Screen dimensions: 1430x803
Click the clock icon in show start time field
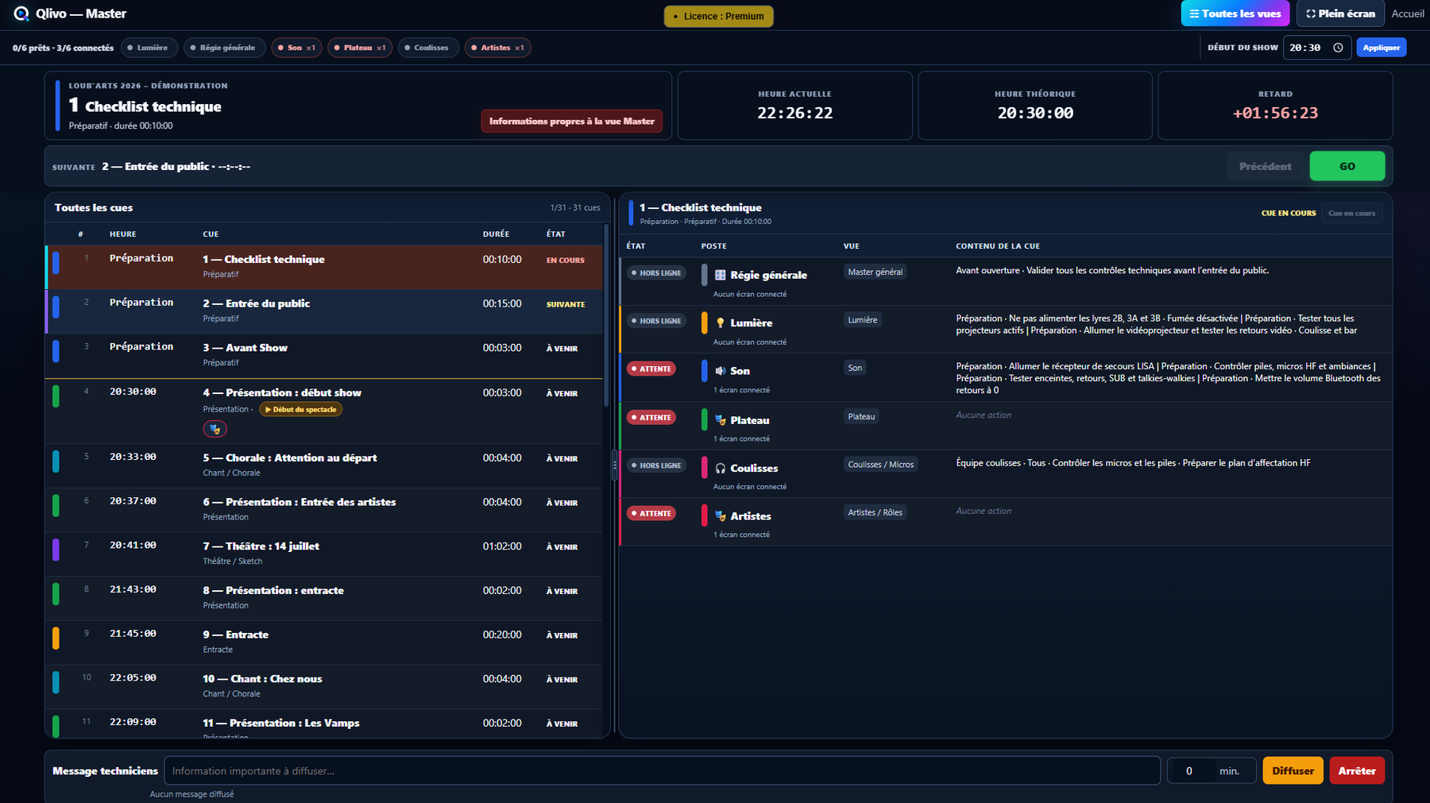(1338, 48)
